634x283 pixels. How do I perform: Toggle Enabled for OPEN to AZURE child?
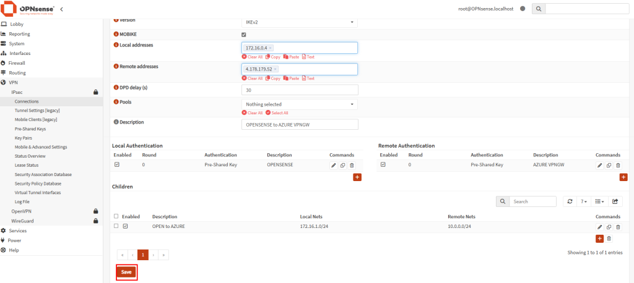coord(125,226)
